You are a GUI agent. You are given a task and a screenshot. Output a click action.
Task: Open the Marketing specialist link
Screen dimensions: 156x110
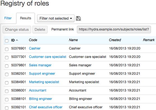coord(44,82)
